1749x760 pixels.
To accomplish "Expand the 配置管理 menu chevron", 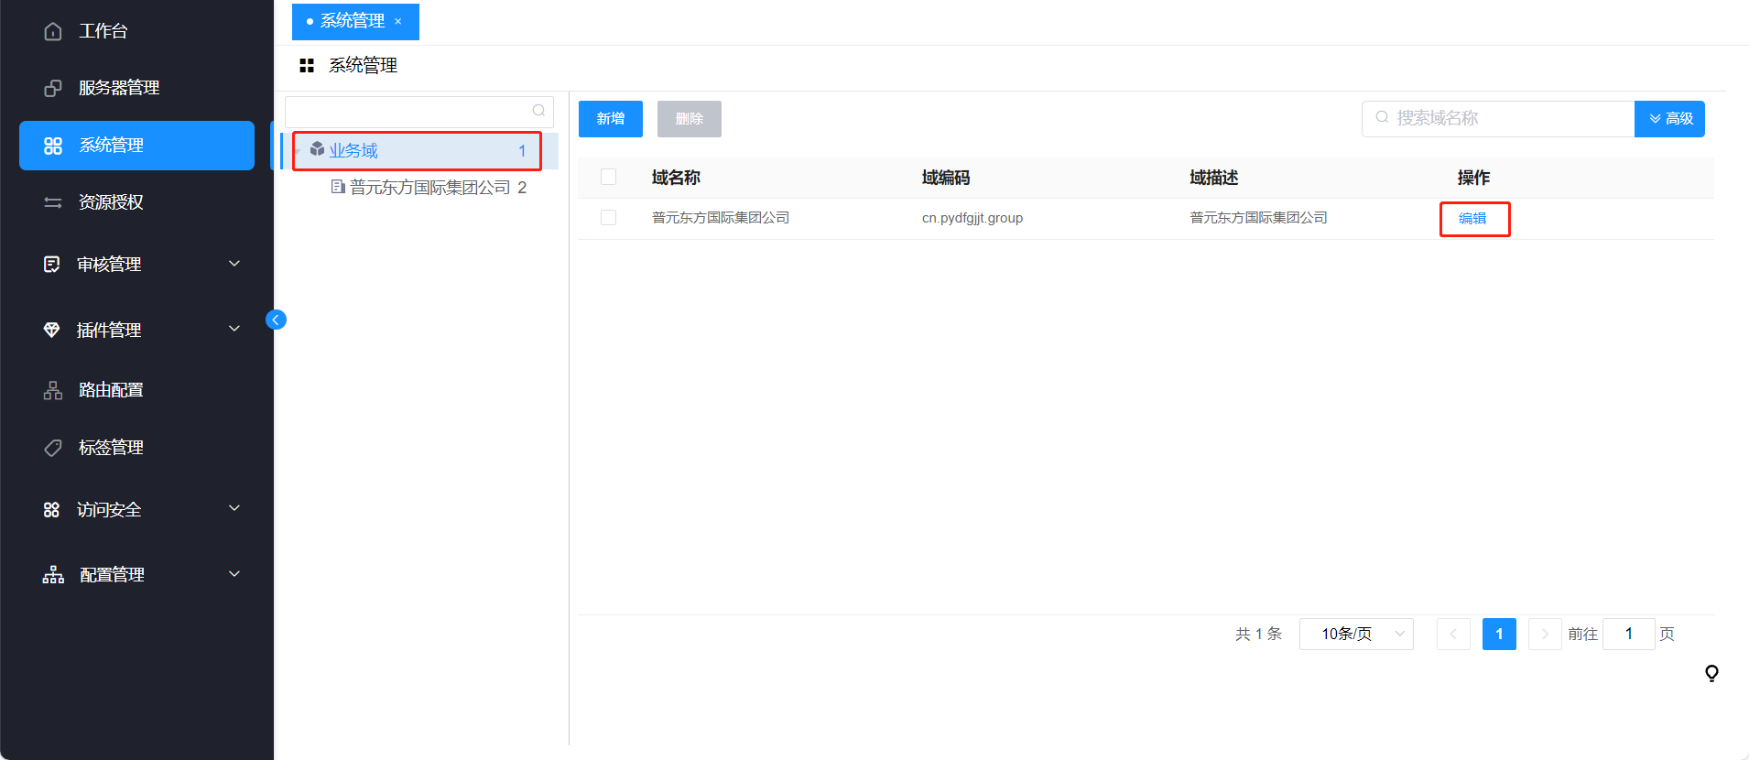I will pos(234,574).
